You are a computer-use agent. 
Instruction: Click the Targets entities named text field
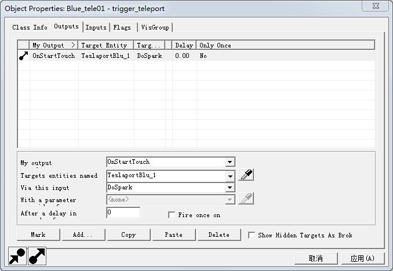tap(166, 176)
